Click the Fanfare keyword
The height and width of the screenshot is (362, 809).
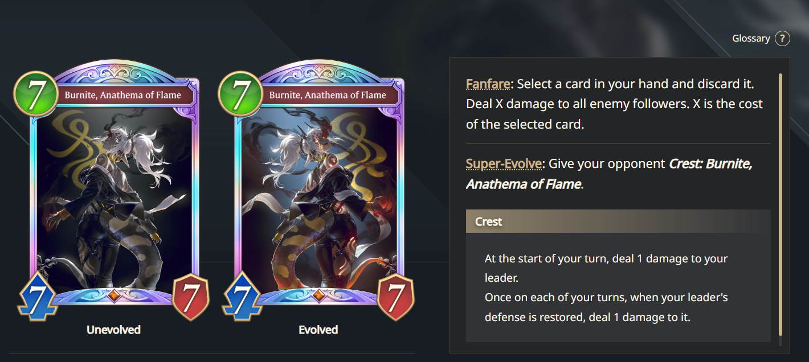pos(488,84)
